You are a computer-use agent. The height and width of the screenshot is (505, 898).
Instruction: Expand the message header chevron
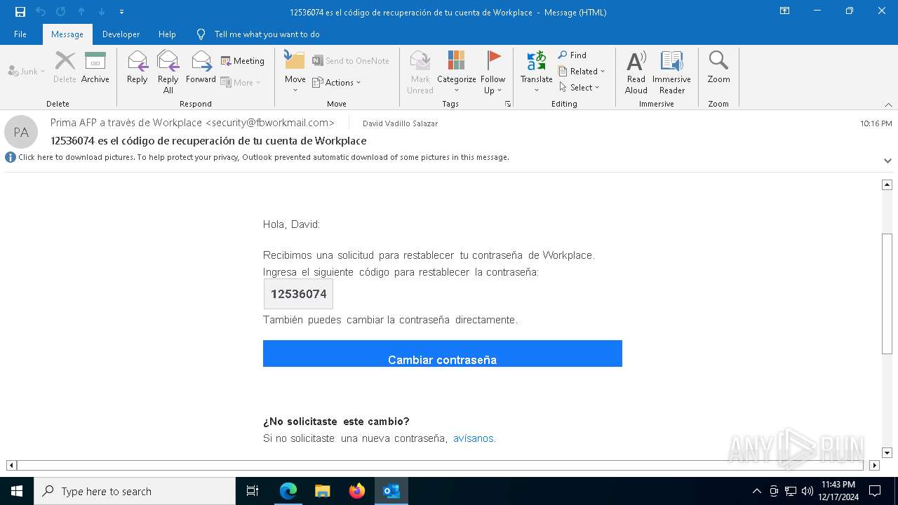click(x=887, y=161)
